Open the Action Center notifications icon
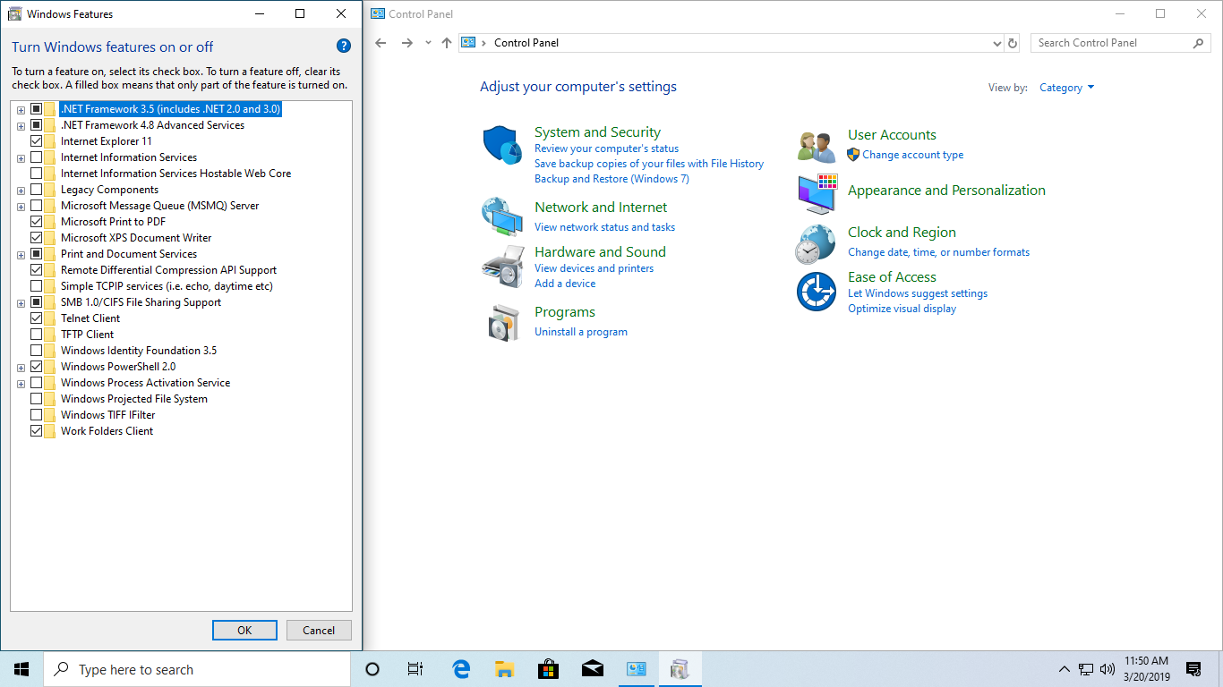 point(1193,669)
